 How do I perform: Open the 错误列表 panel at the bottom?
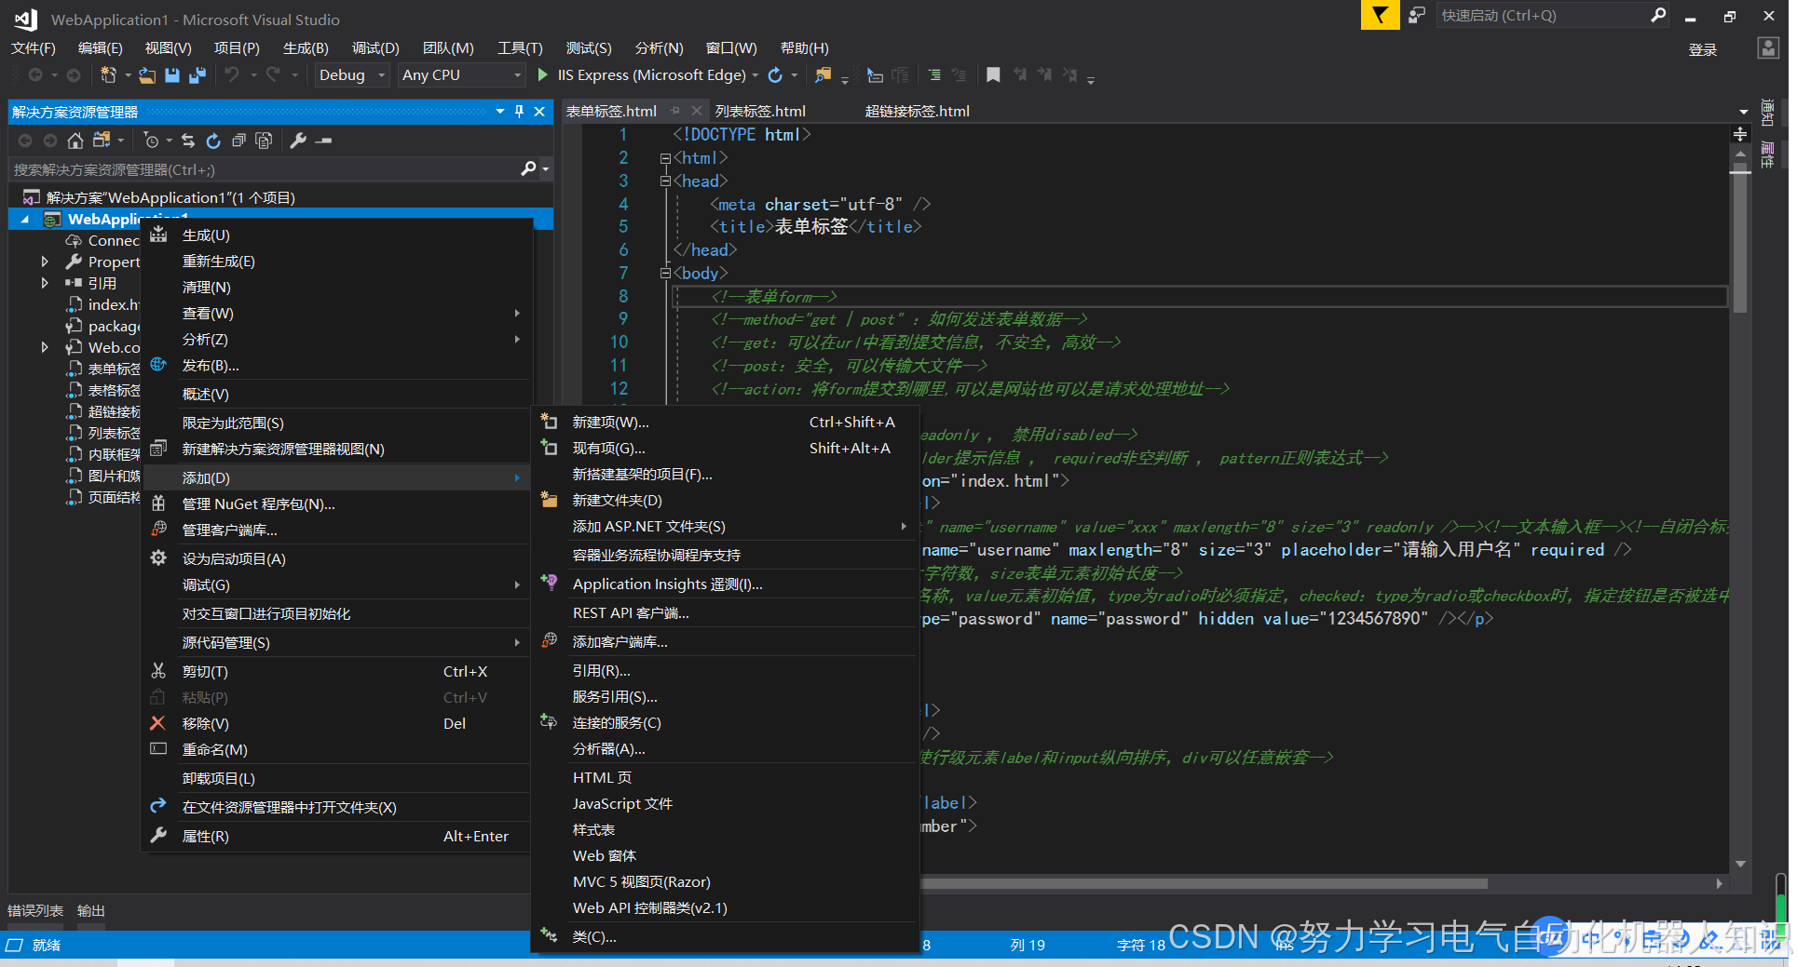pos(34,910)
